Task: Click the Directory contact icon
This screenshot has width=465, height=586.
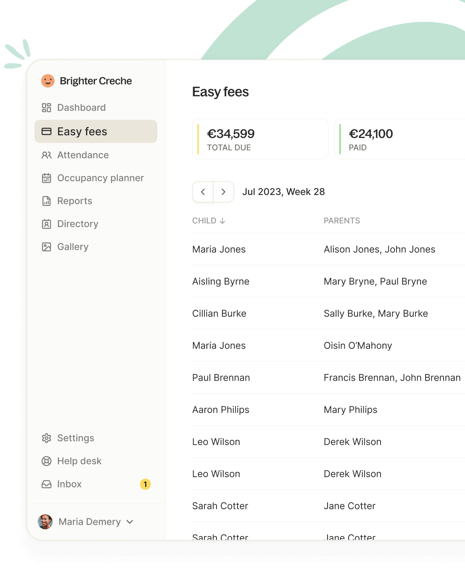Action: (x=46, y=224)
